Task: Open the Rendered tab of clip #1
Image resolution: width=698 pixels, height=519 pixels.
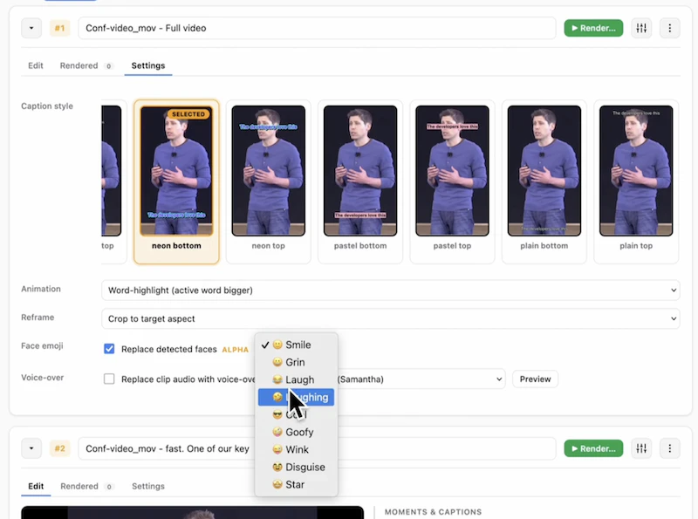Action: tap(86, 66)
